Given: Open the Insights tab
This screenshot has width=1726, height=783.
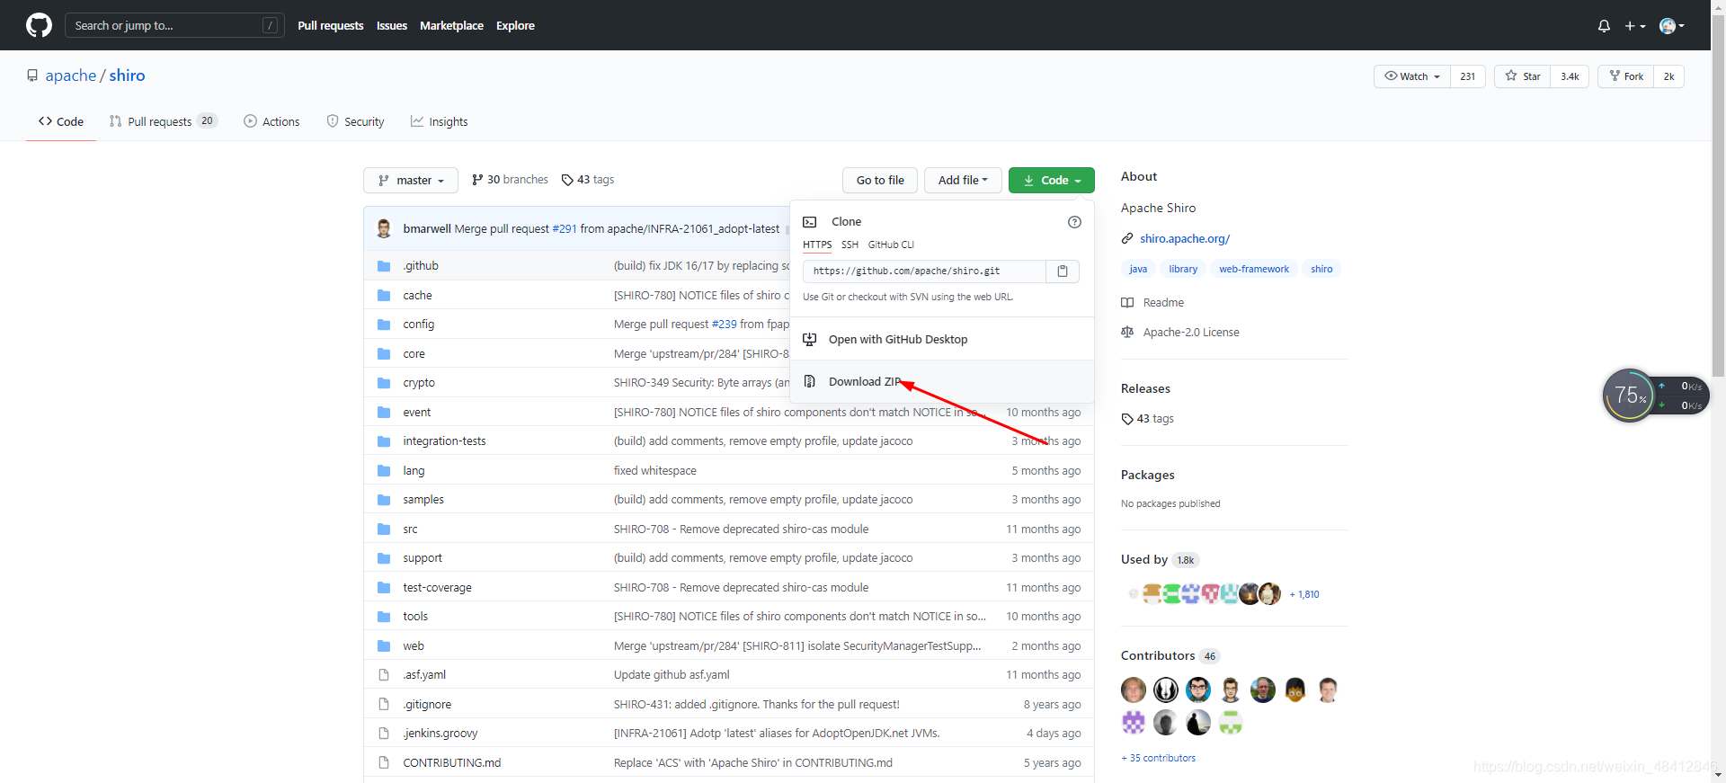Looking at the screenshot, I should (440, 121).
